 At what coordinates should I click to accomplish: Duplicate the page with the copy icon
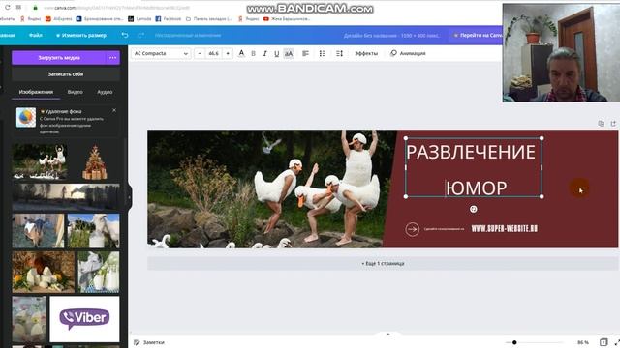[x=601, y=124]
